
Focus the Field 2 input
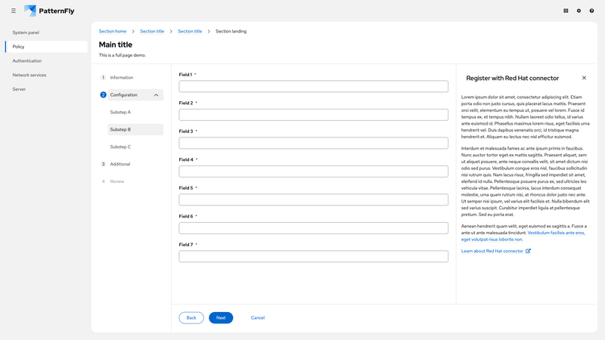tap(313, 115)
